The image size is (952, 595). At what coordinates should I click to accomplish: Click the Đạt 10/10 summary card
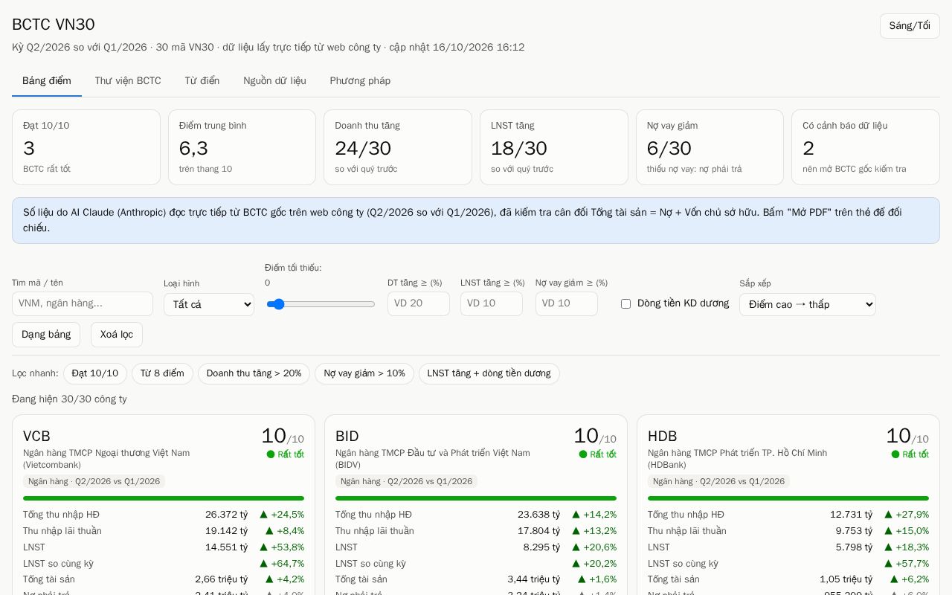tap(86, 147)
